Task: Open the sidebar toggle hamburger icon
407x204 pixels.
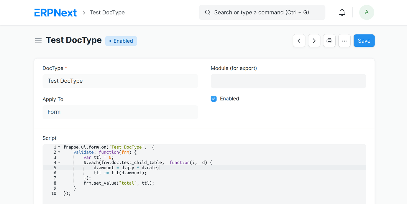Action: point(38,41)
